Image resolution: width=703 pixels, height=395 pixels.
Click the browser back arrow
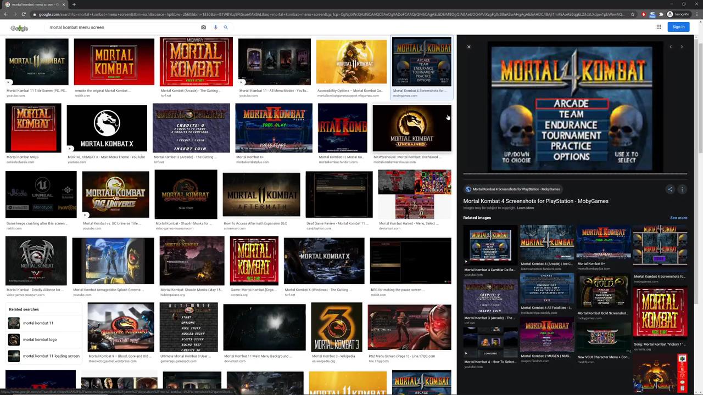tap(6, 14)
